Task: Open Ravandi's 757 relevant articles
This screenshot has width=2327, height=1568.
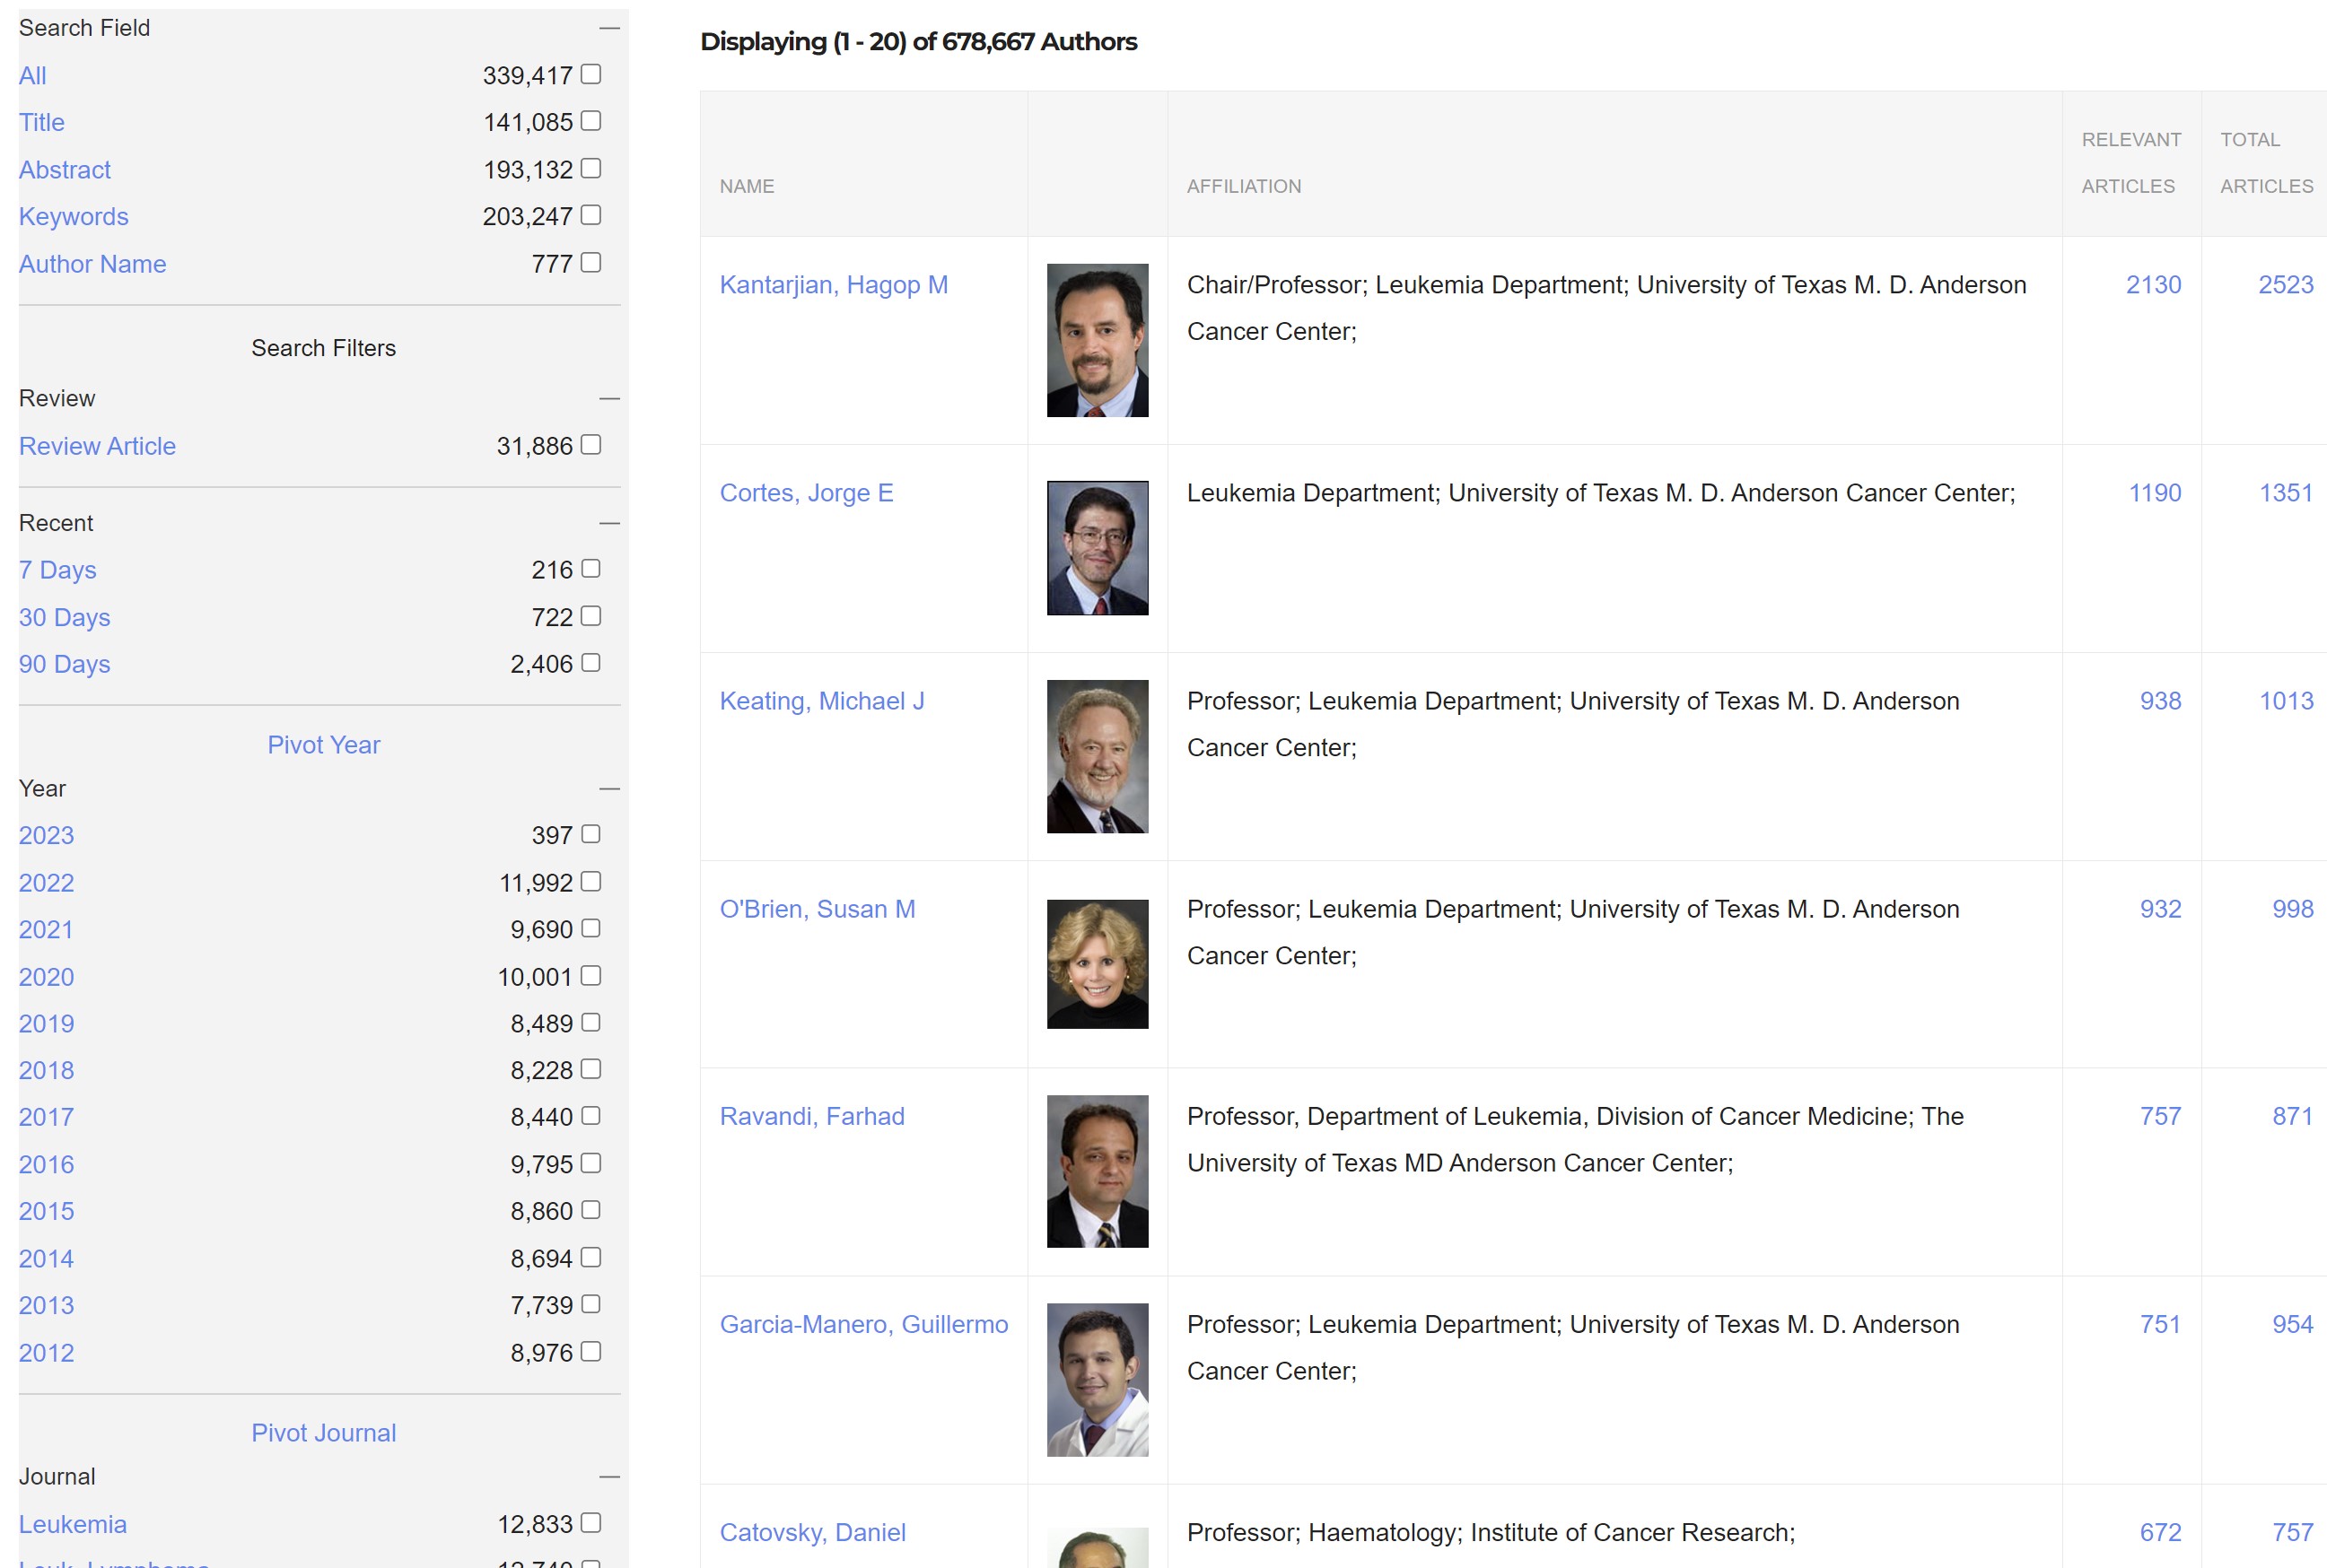Action: tap(2160, 1116)
